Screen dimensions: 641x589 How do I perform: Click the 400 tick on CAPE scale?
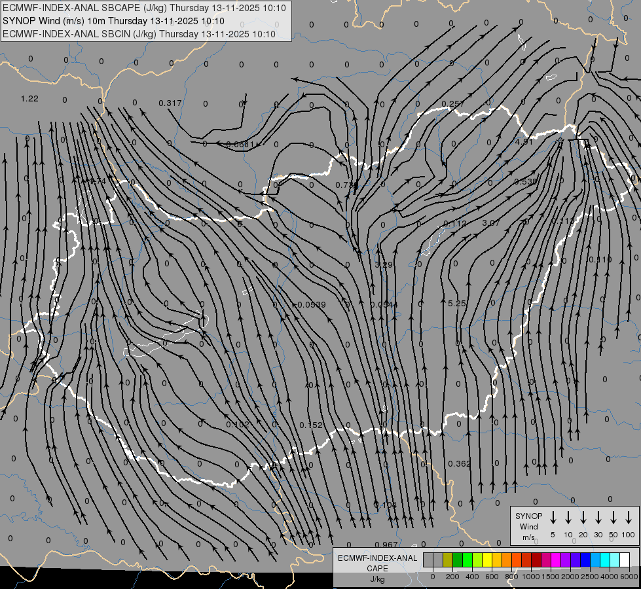tap(472, 577)
